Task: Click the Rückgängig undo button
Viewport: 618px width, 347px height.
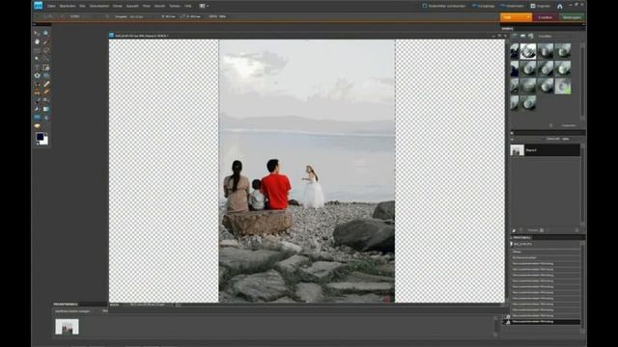Action: pos(483,6)
